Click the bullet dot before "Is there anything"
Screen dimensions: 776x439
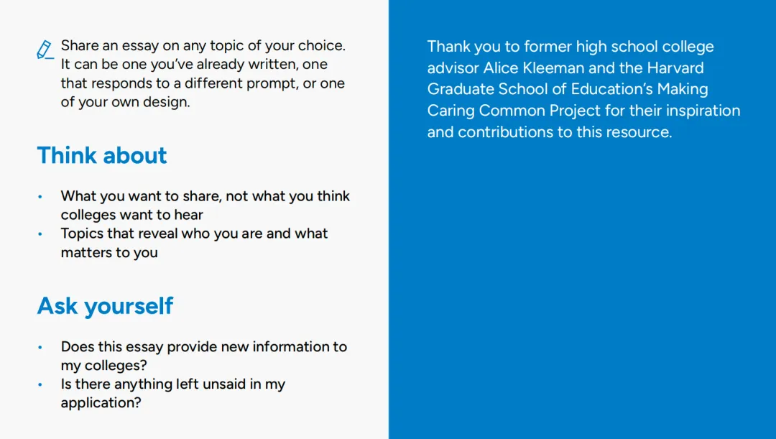(40, 384)
